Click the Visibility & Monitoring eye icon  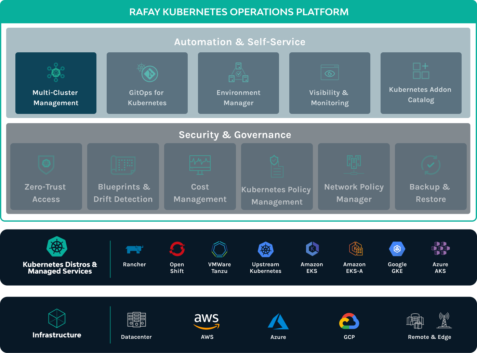point(330,73)
